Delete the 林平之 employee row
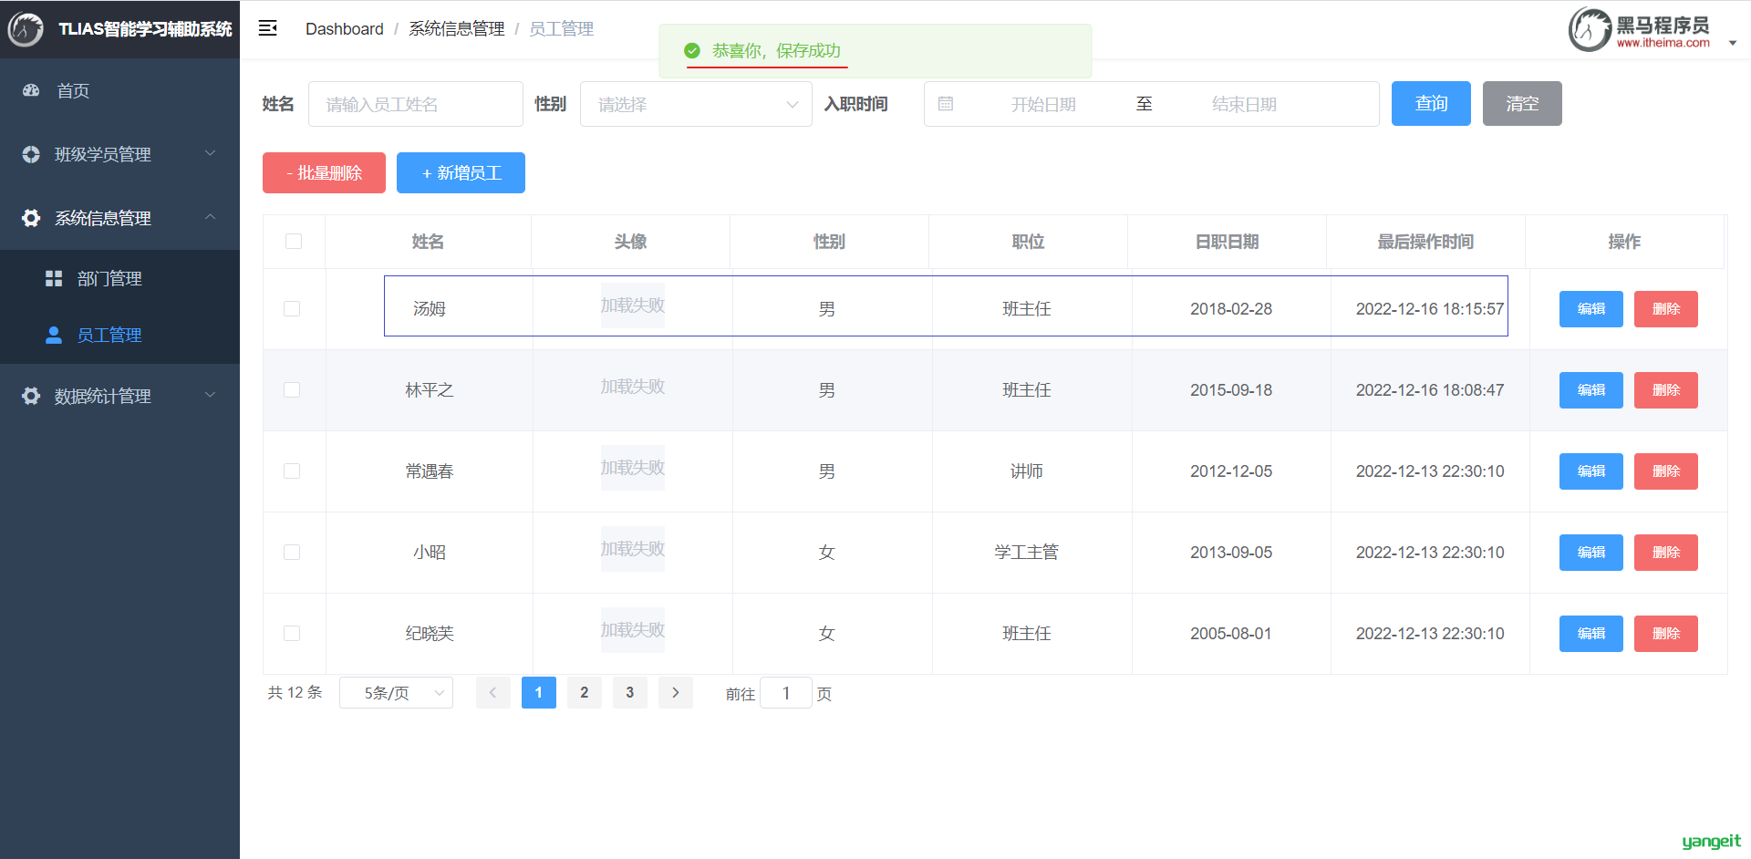Screen dimensions: 1751x859 tap(1666, 390)
